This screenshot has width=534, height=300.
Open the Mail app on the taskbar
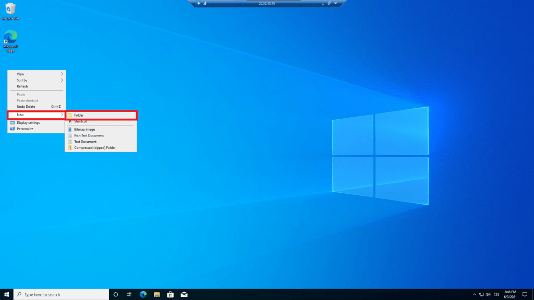pos(184,294)
